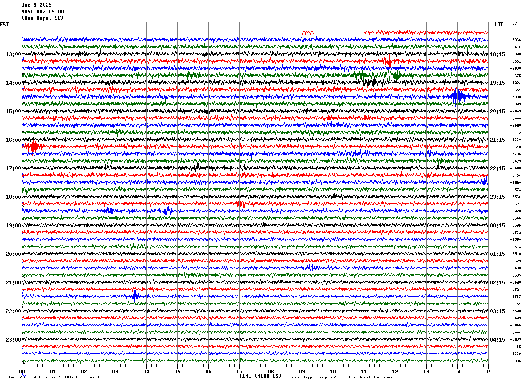
Task: Click the 00:15 UTC time label
Action: [x=497, y=225]
